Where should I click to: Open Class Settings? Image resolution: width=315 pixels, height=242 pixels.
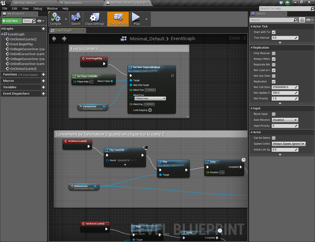(94, 19)
